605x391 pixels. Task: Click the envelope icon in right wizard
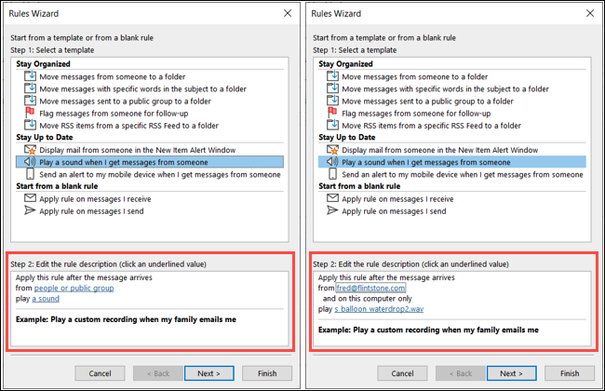tap(332, 198)
